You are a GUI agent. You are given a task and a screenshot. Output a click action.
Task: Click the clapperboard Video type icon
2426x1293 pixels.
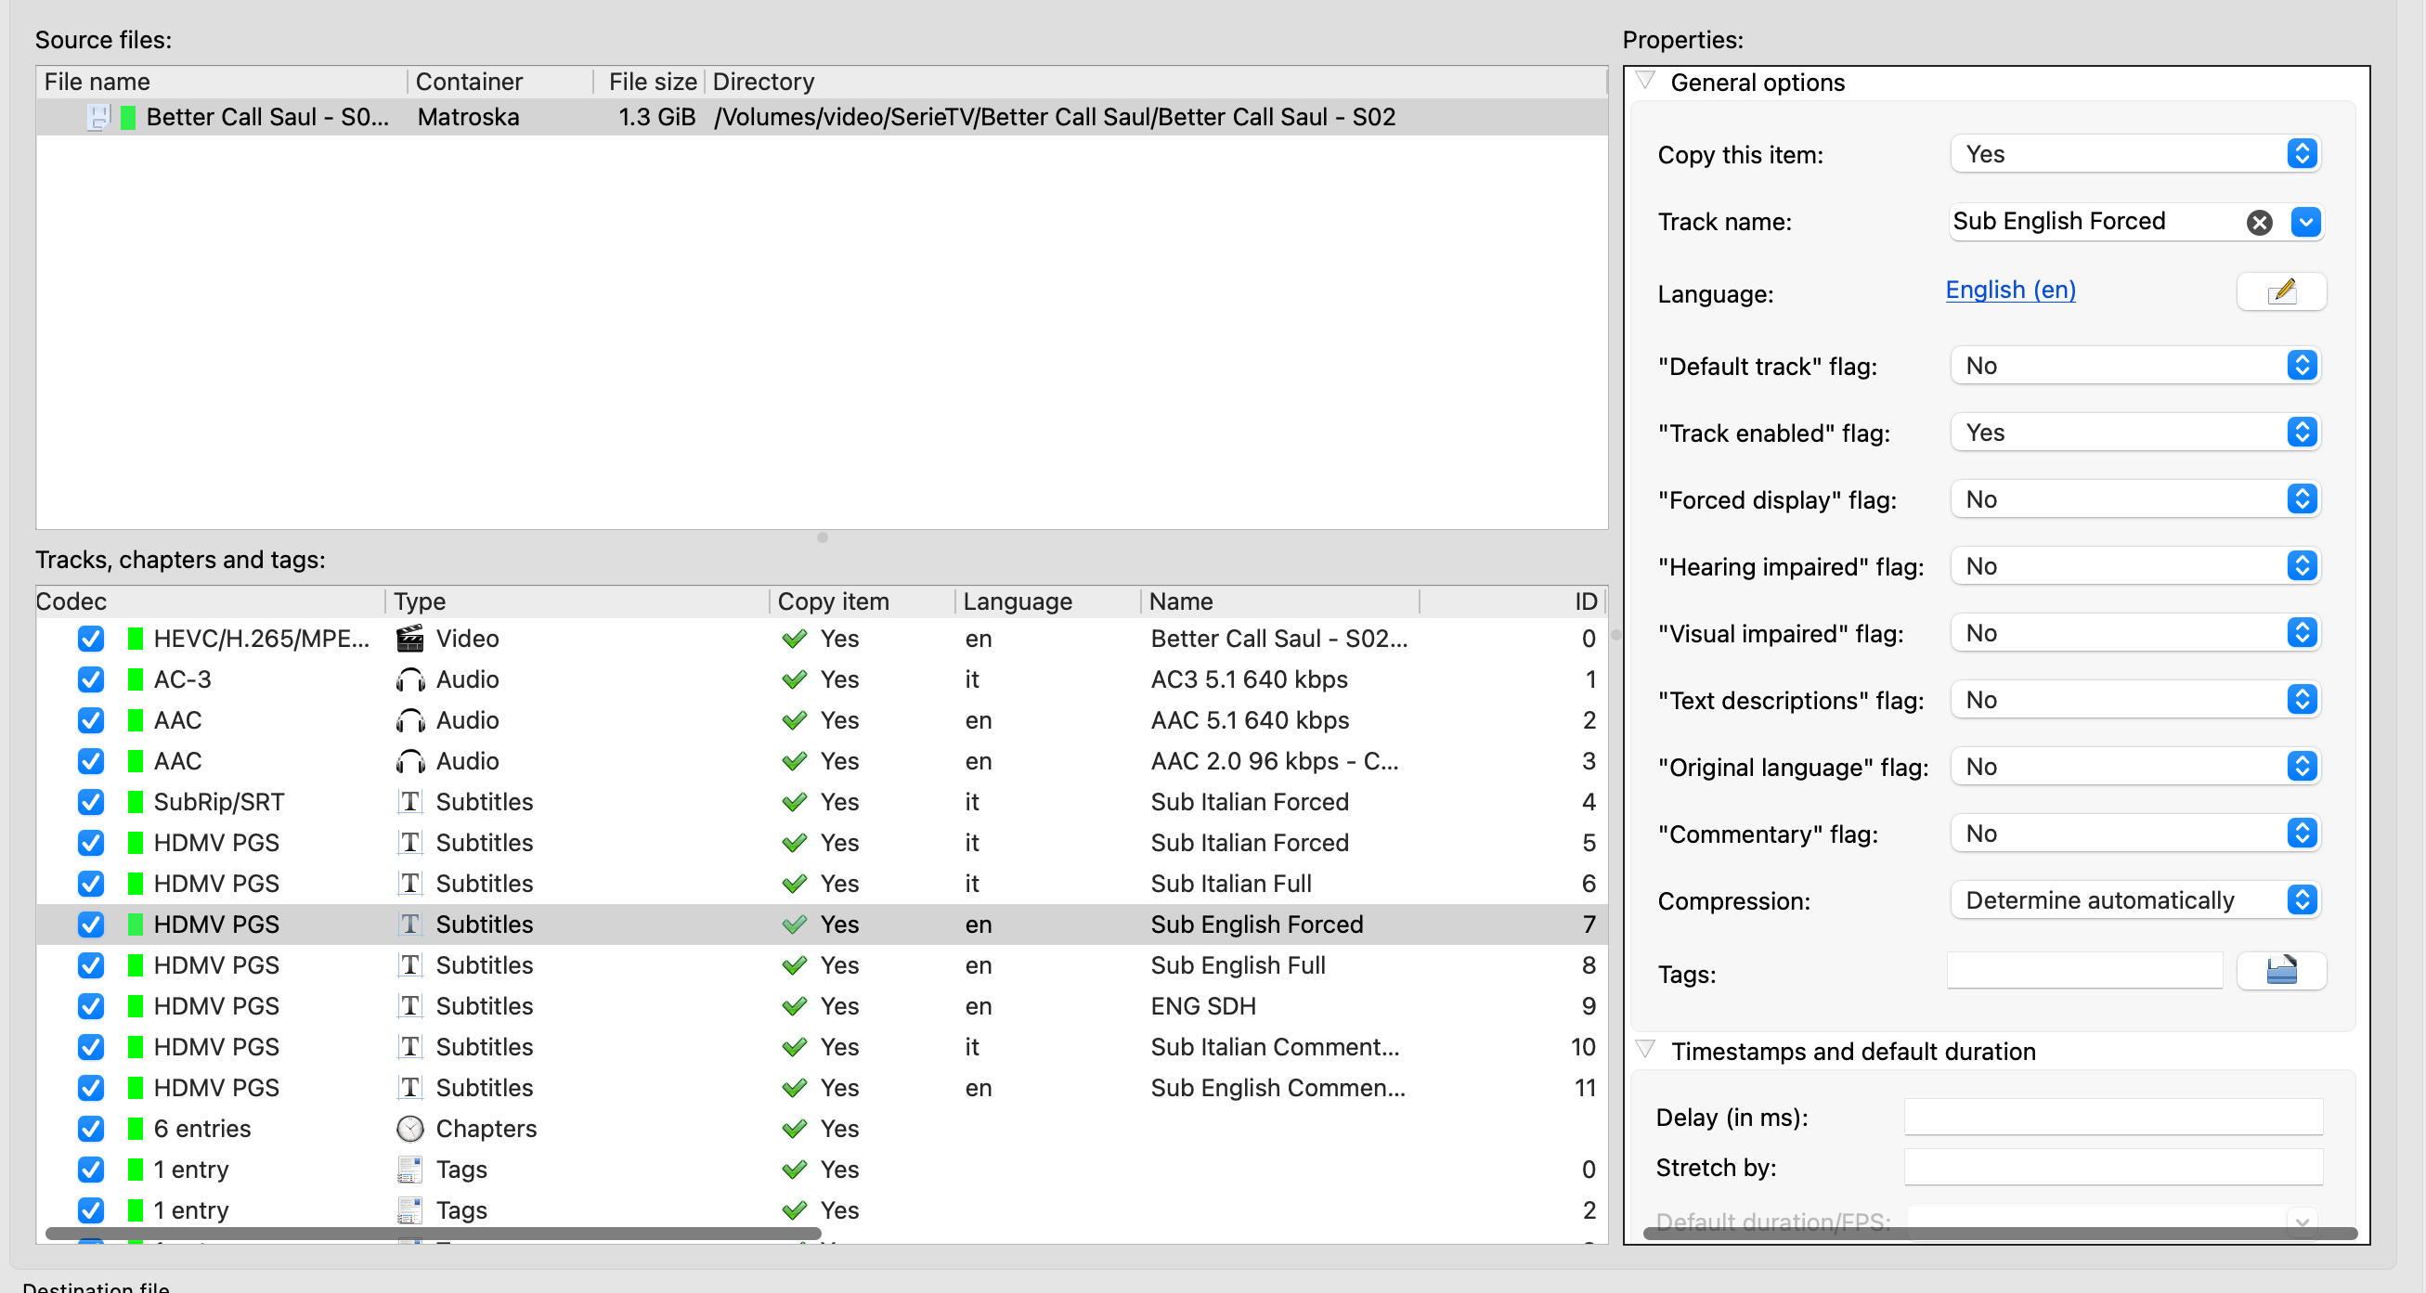(x=409, y=639)
